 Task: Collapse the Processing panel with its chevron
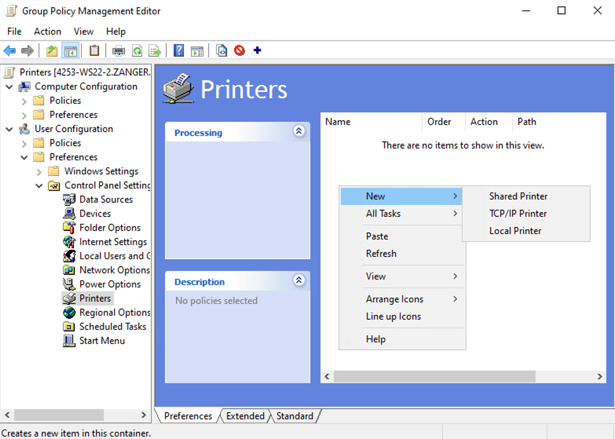pos(299,131)
